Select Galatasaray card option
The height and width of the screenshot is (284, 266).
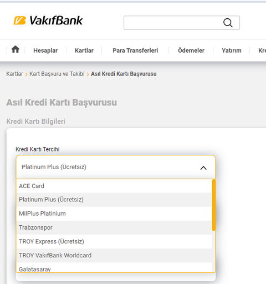point(114,267)
